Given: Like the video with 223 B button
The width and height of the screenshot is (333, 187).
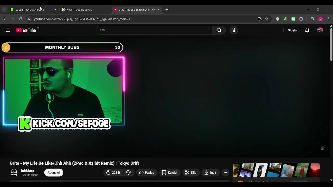Looking at the screenshot, I should click(113, 172).
